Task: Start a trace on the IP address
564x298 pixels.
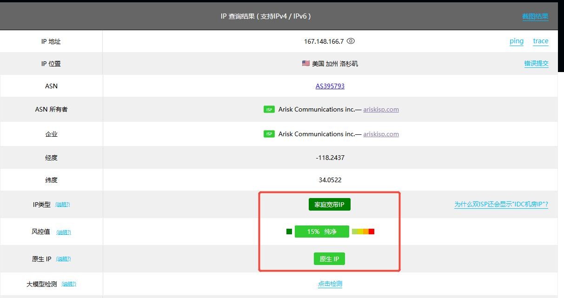Action: click(x=541, y=41)
